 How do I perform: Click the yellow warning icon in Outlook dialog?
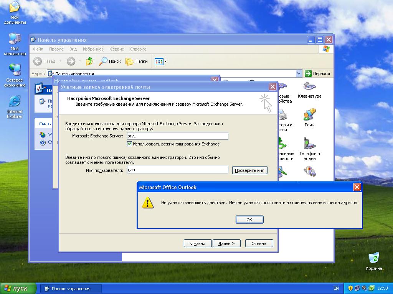pos(148,203)
